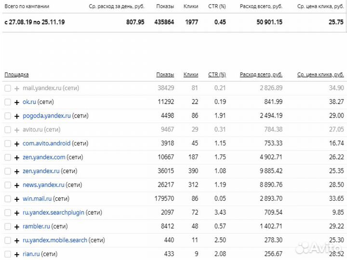Select the win.mail.ru checkbox
Image resolution: width=347 pixels, height=260 pixels.
[x=7, y=199]
